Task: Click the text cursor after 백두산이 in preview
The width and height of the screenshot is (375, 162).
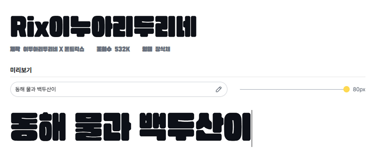Action: (252, 128)
